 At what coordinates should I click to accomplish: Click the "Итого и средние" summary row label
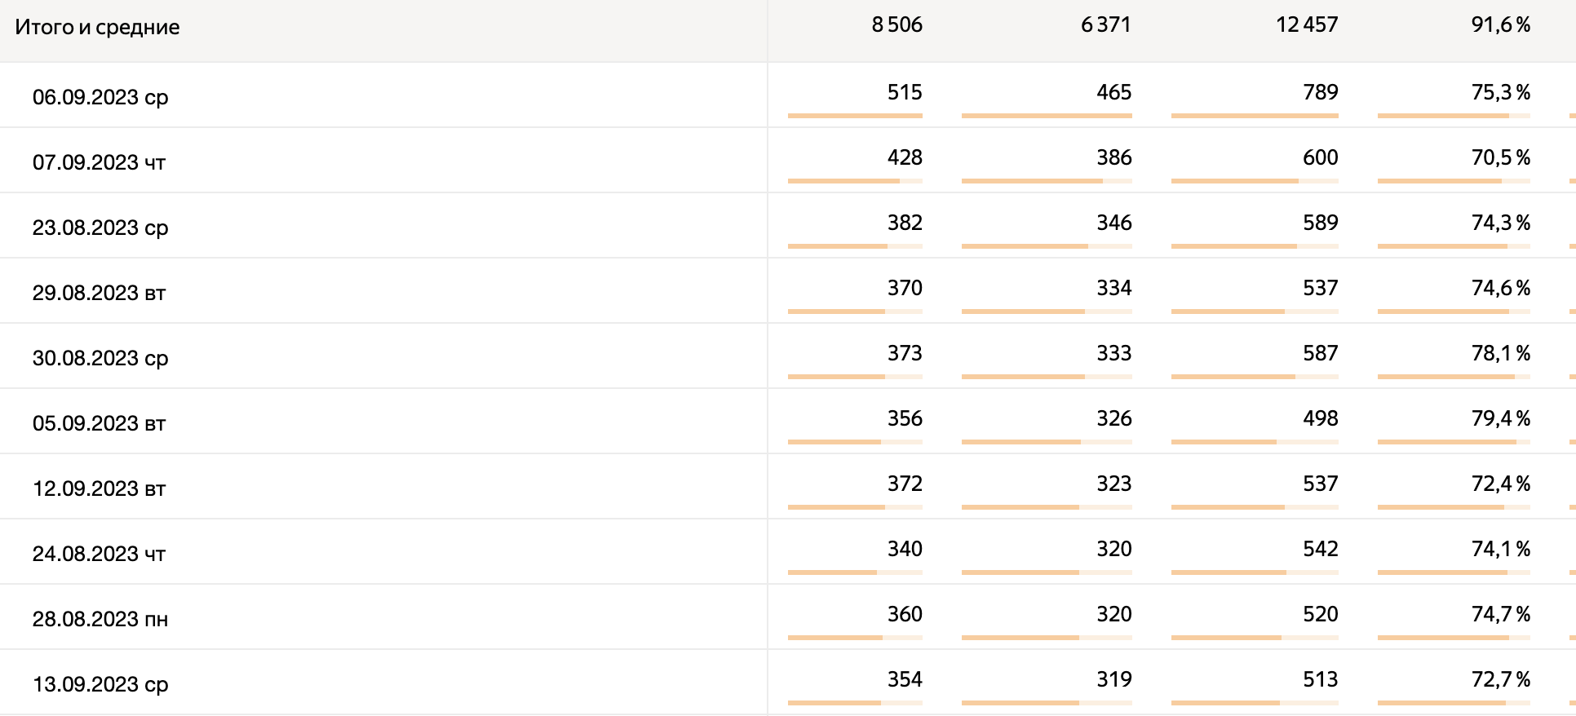tap(97, 27)
